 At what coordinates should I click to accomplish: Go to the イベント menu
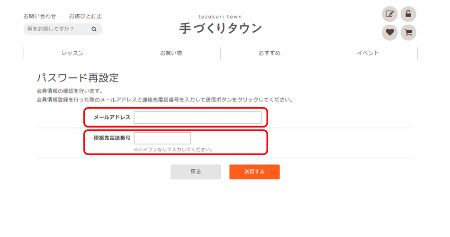click(368, 53)
